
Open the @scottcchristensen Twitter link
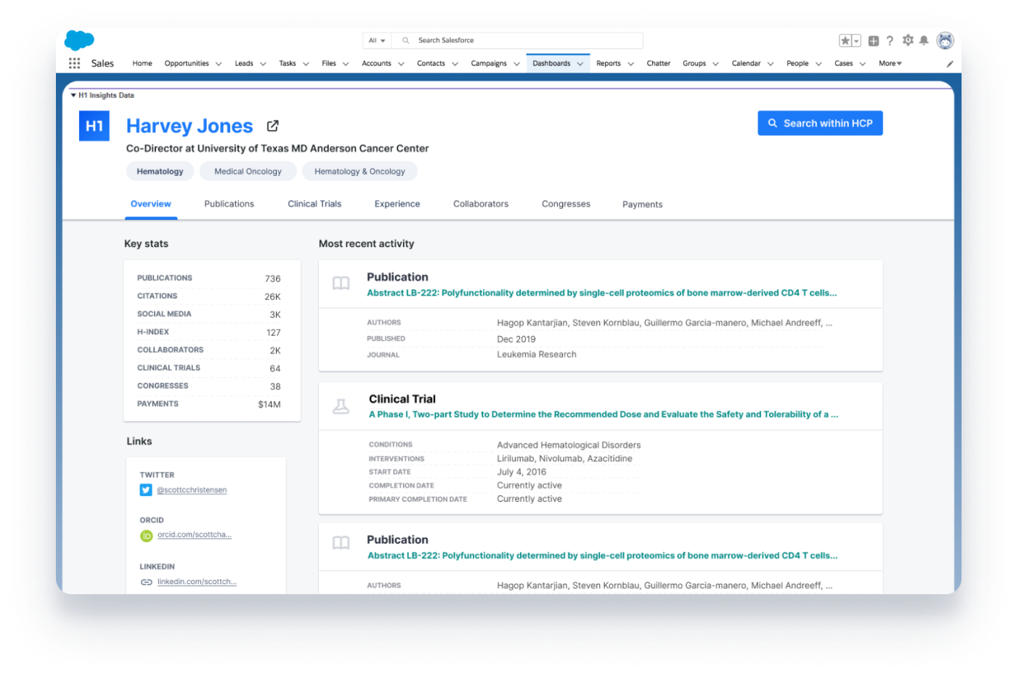(x=192, y=490)
